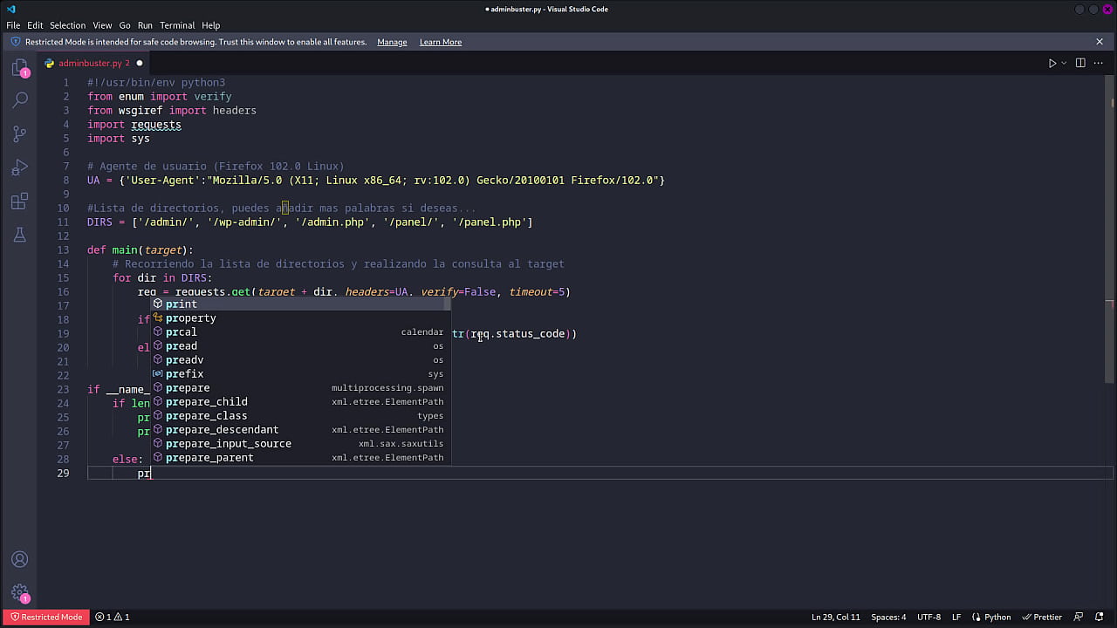The width and height of the screenshot is (1117, 628).
Task: Open the Selection menu
Action: tap(67, 24)
